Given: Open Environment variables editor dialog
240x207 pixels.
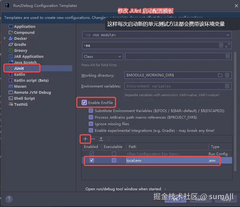Looking at the screenshot, I should point(227,86).
